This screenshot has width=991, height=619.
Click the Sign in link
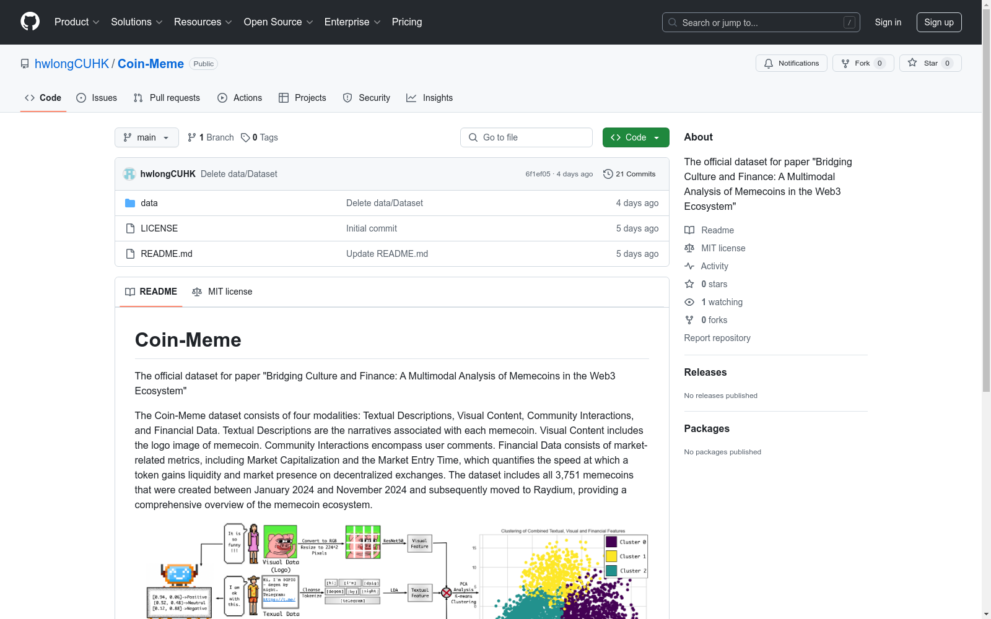tap(888, 22)
